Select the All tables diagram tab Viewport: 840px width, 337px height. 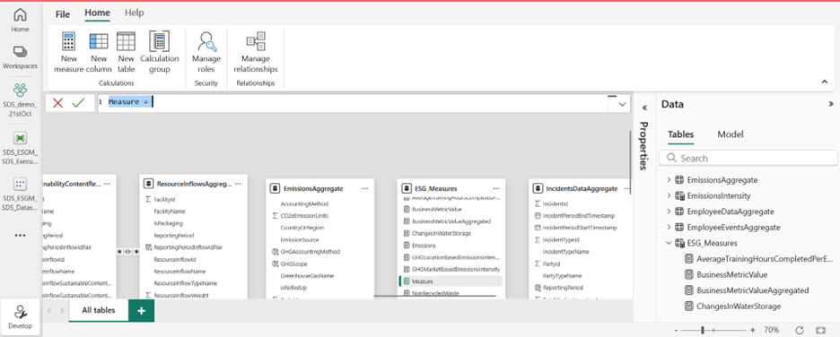pos(98,310)
